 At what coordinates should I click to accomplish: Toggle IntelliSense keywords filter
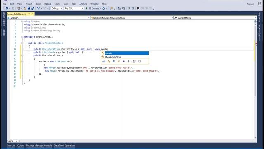pyautogui.click(x=134, y=62)
